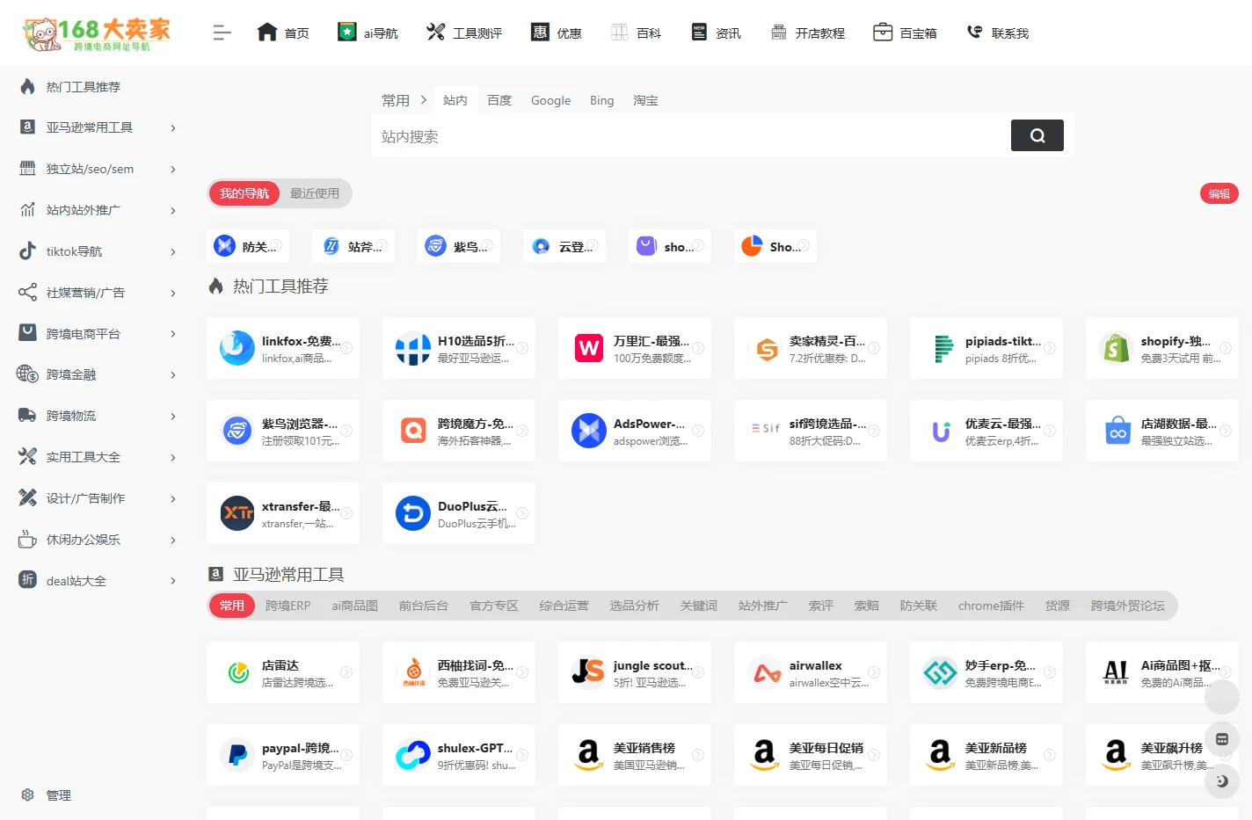
Task: Select the chrome插件 category tab
Action: pyautogui.click(x=991, y=606)
